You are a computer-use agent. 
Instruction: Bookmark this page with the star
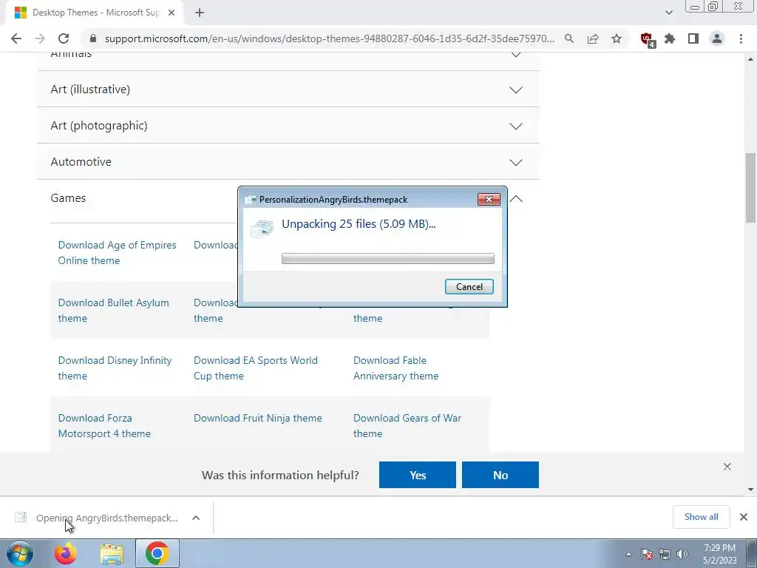click(x=617, y=38)
